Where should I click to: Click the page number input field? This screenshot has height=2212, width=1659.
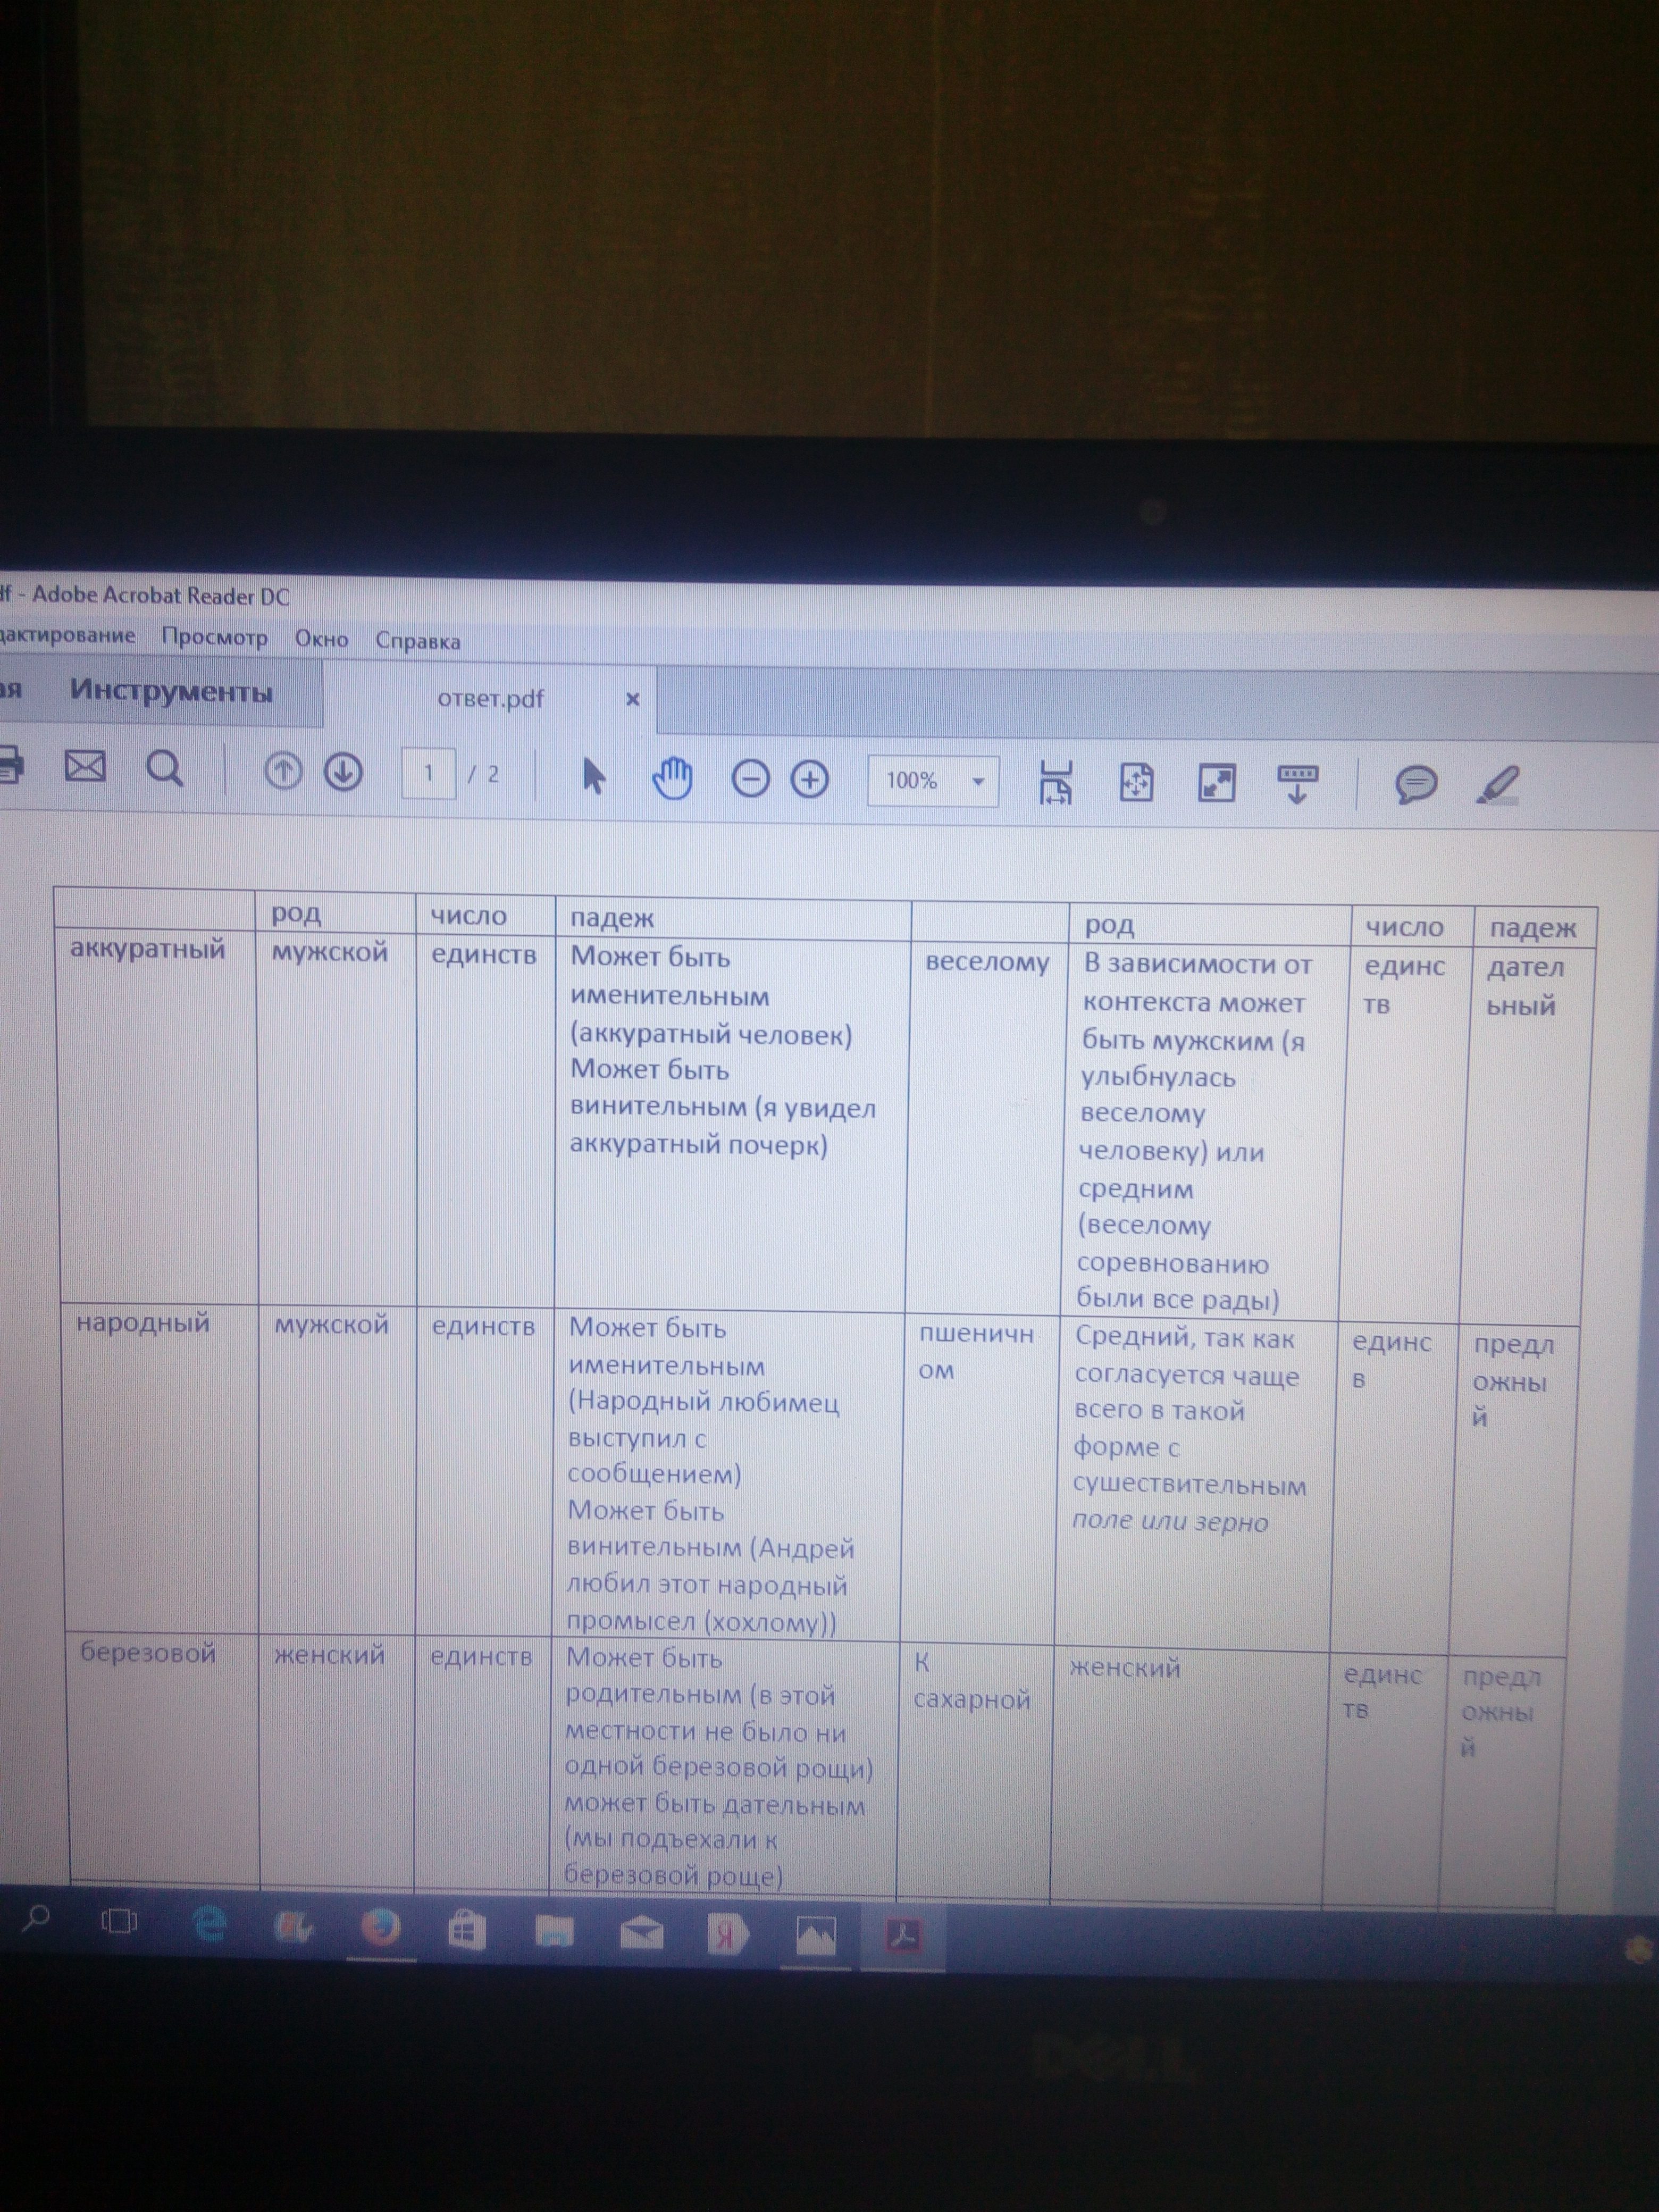tap(428, 774)
